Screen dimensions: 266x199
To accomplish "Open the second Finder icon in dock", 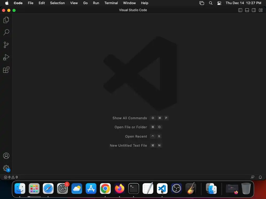I will (x=211, y=189).
